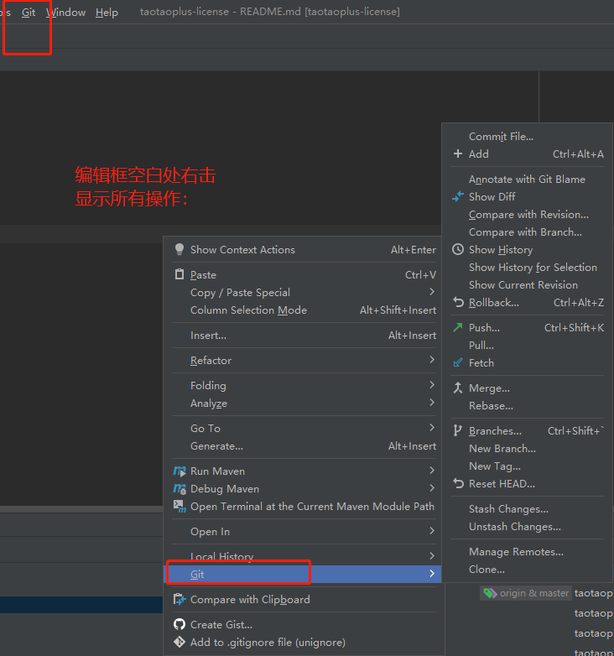This screenshot has height=656, width=614.
Task: Select New Tag... entry
Action: click(494, 466)
